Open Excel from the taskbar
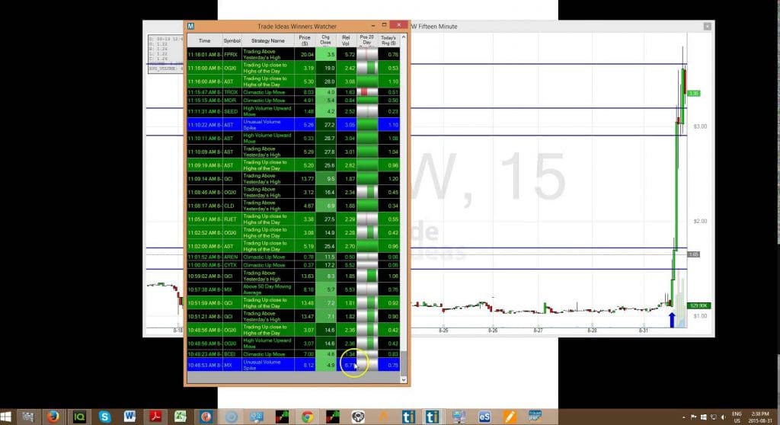Screen dimensions: 780x425 pos(180,417)
